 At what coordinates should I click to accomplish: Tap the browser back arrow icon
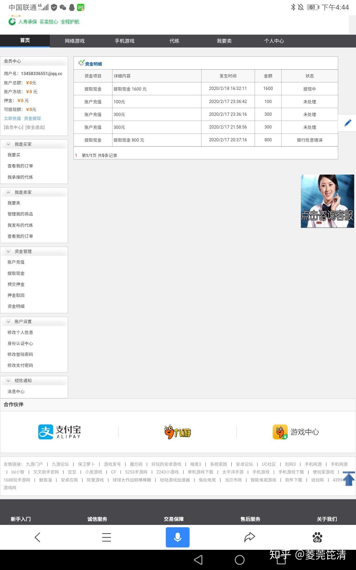(37, 537)
